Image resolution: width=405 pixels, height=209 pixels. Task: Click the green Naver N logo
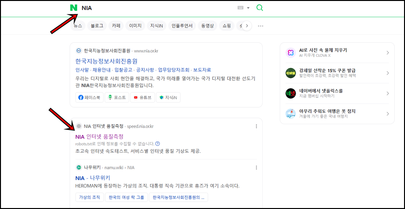74,8
